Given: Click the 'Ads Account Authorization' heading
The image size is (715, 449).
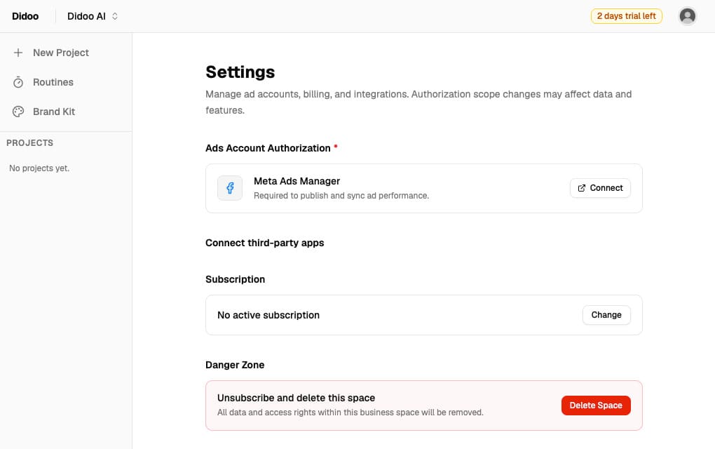Looking at the screenshot, I should tap(268, 148).
